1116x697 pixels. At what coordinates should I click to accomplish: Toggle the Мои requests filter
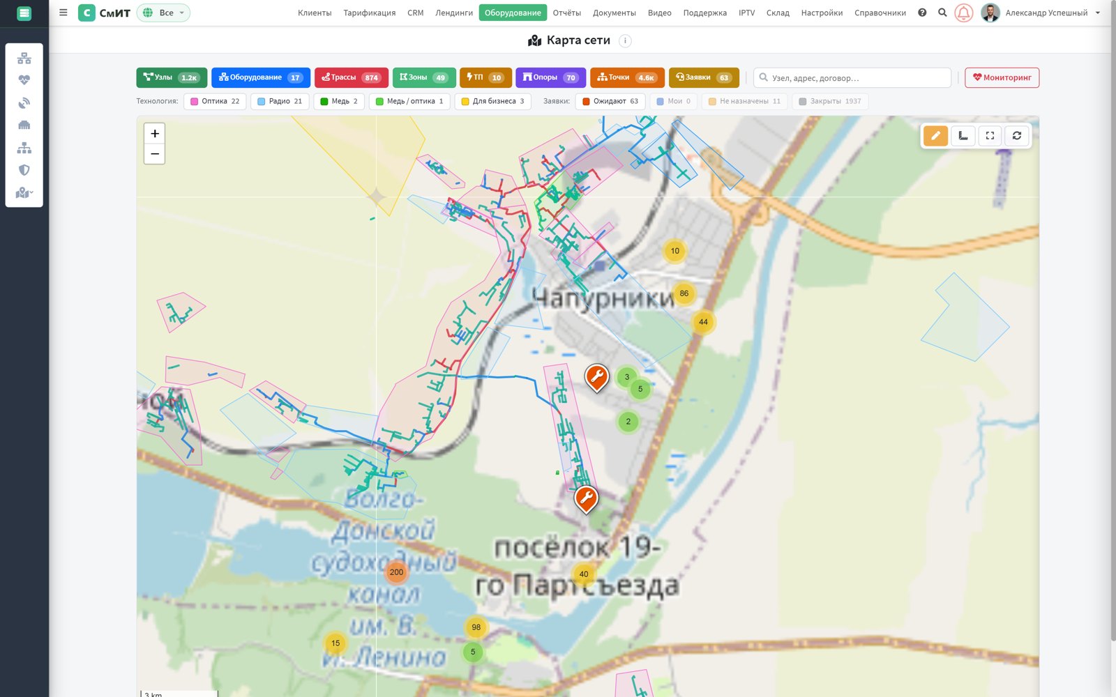pos(673,101)
